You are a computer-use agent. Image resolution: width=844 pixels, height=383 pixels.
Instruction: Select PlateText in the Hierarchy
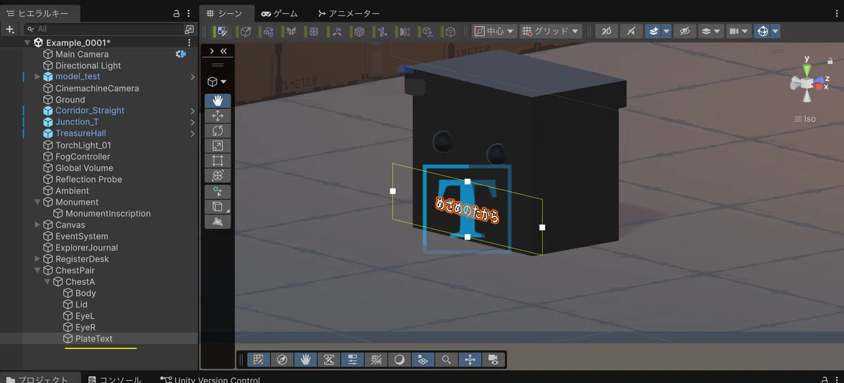(x=94, y=339)
